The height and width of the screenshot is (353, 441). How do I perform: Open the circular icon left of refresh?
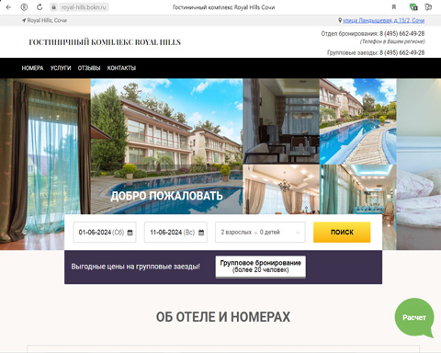click(24, 7)
